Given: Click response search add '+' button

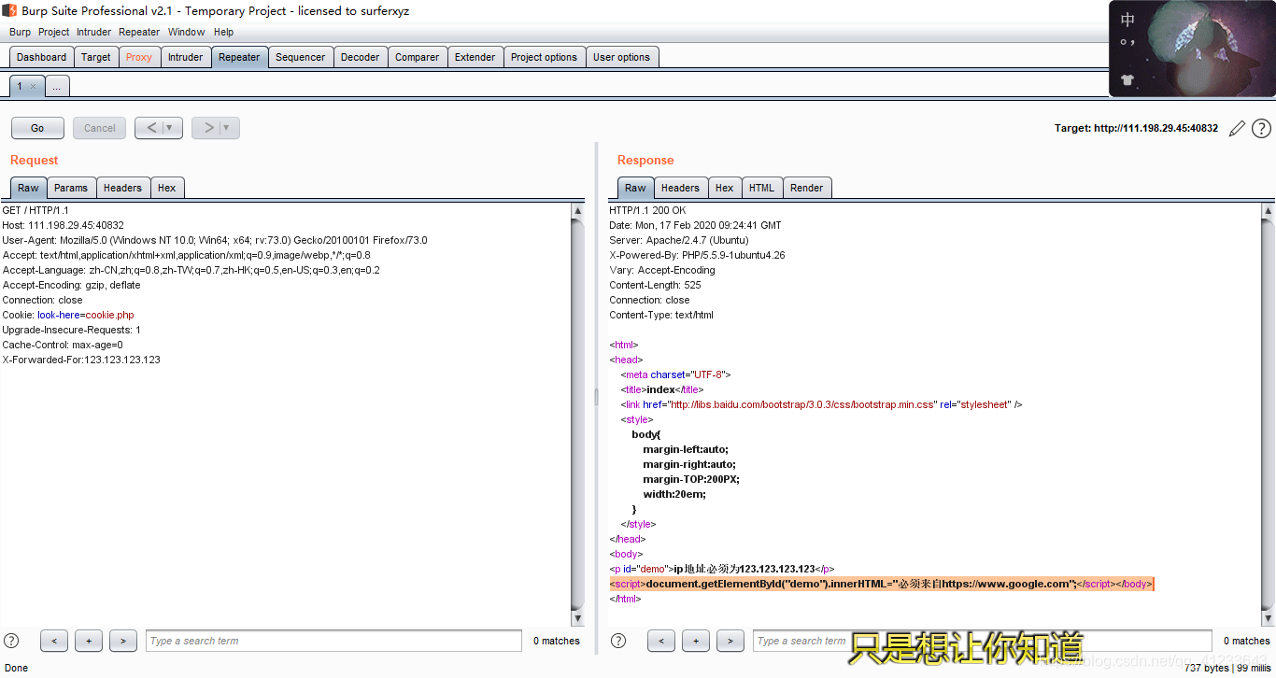Looking at the screenshot, I should (x=696, y=641).
